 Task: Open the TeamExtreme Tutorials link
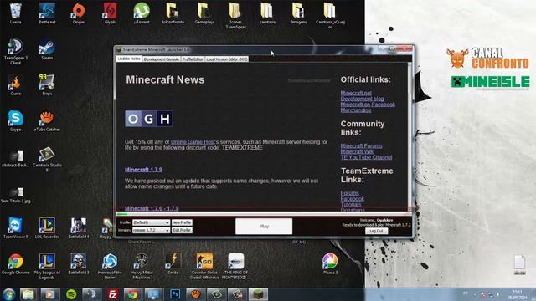coord(351,204)
